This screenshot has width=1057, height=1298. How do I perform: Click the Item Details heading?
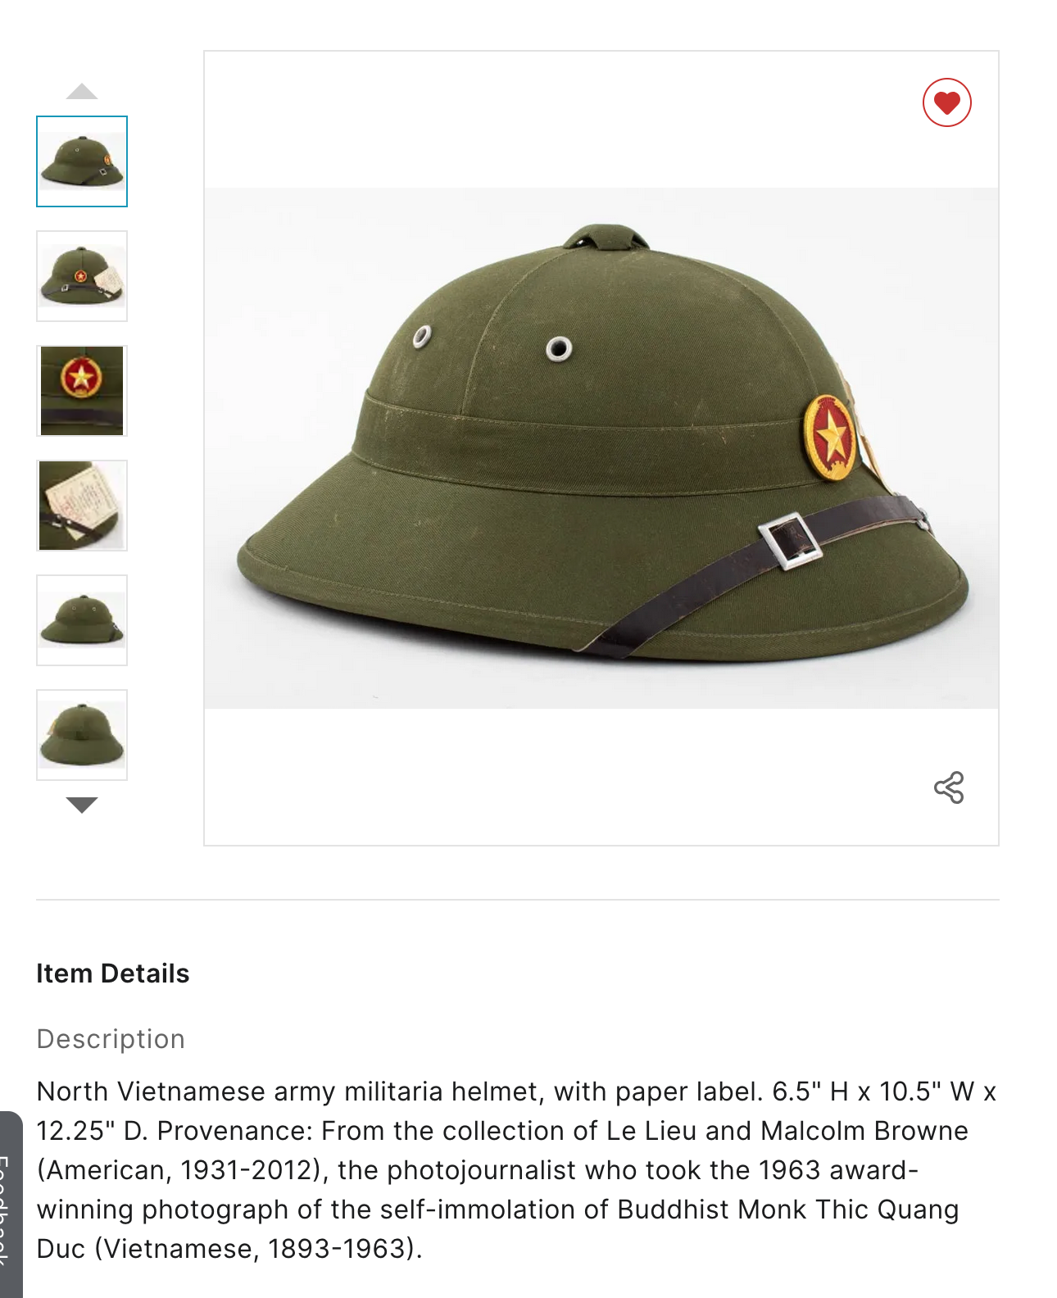(x=113, y=973)
